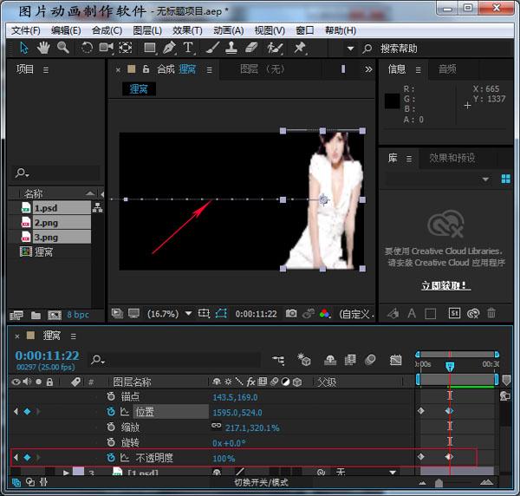Viewport: 520px width, 496px height.
Task: Select the Pan Behind anchor tool
Action: tap(126, 48)
